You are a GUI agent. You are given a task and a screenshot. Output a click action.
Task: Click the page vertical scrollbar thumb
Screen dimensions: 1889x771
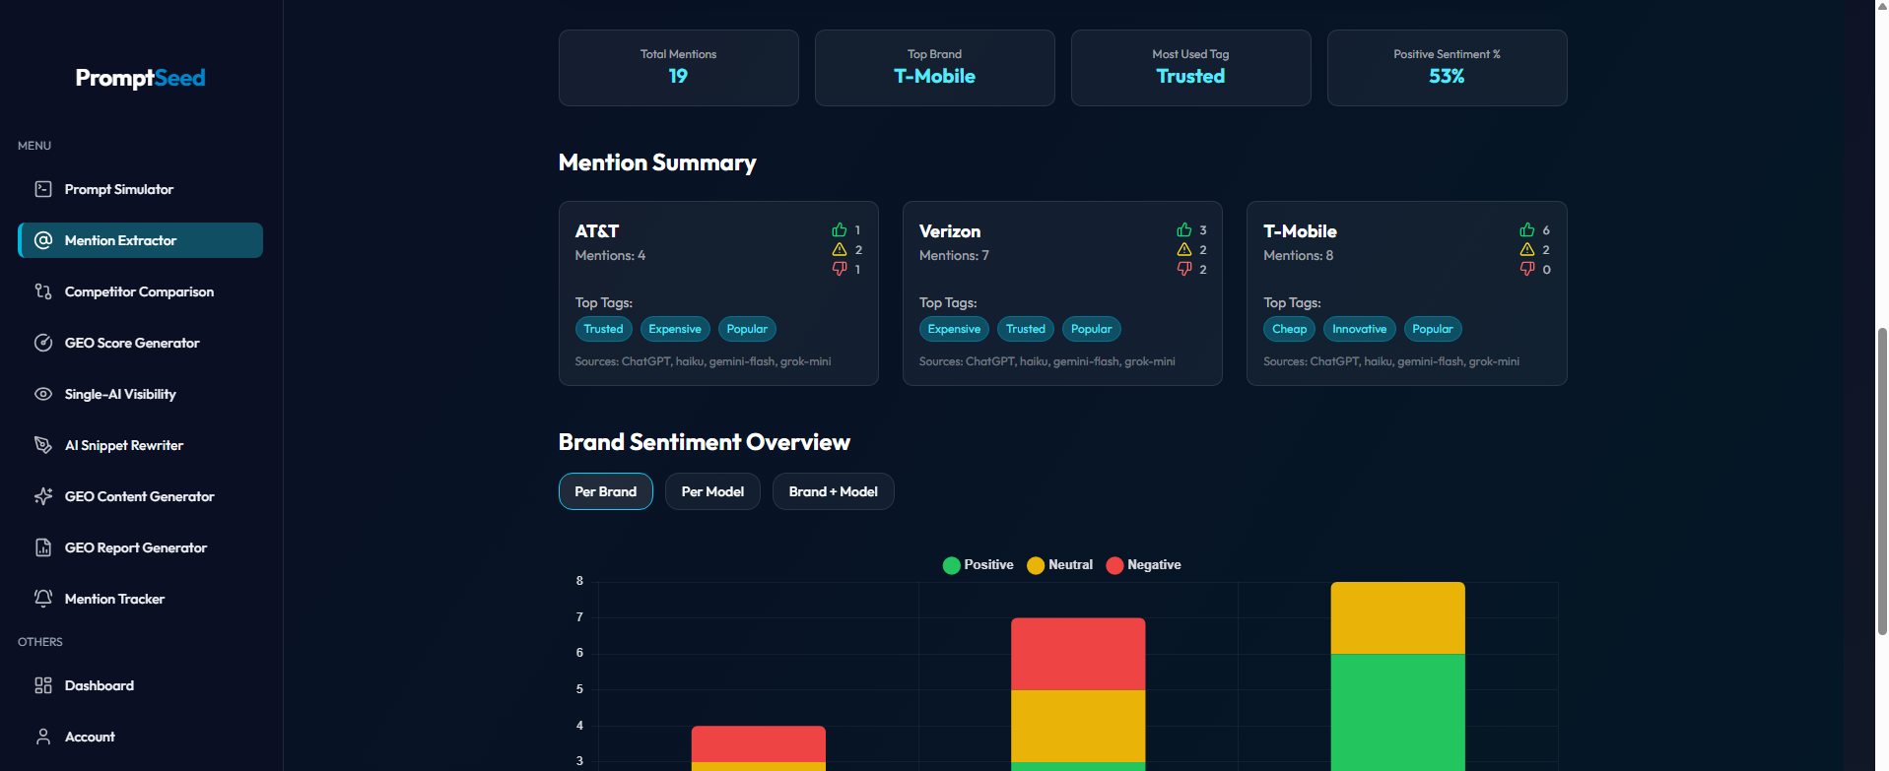(1882, 481)
